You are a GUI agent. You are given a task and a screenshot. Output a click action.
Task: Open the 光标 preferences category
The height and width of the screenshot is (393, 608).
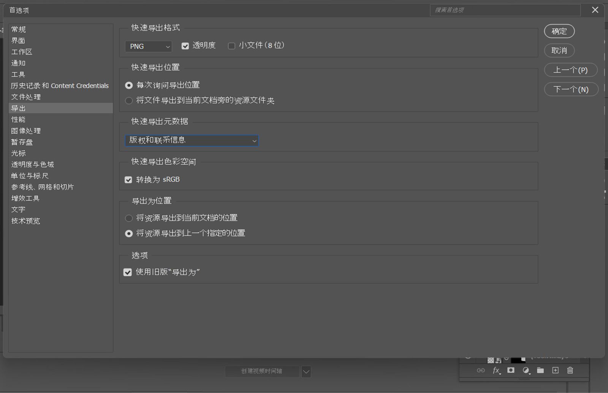(x=61, y=153)
